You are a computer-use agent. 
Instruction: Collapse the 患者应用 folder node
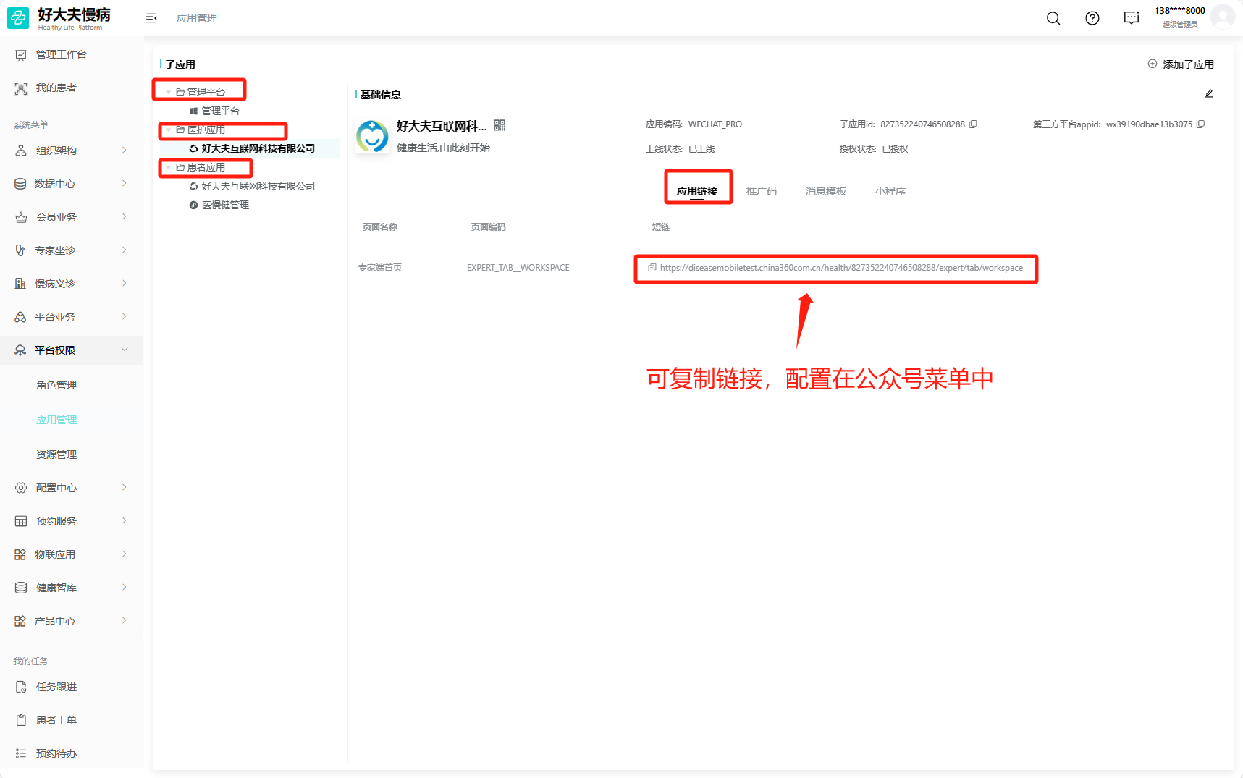169,167
